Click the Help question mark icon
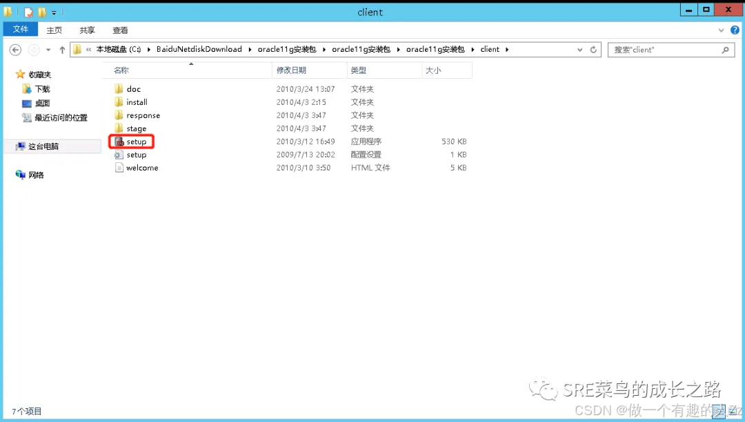This screenshot has width=745, height=422. click(735, 30)
